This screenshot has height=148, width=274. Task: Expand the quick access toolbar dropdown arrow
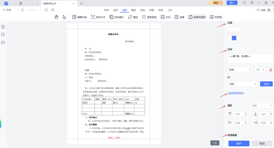point(37,3)
